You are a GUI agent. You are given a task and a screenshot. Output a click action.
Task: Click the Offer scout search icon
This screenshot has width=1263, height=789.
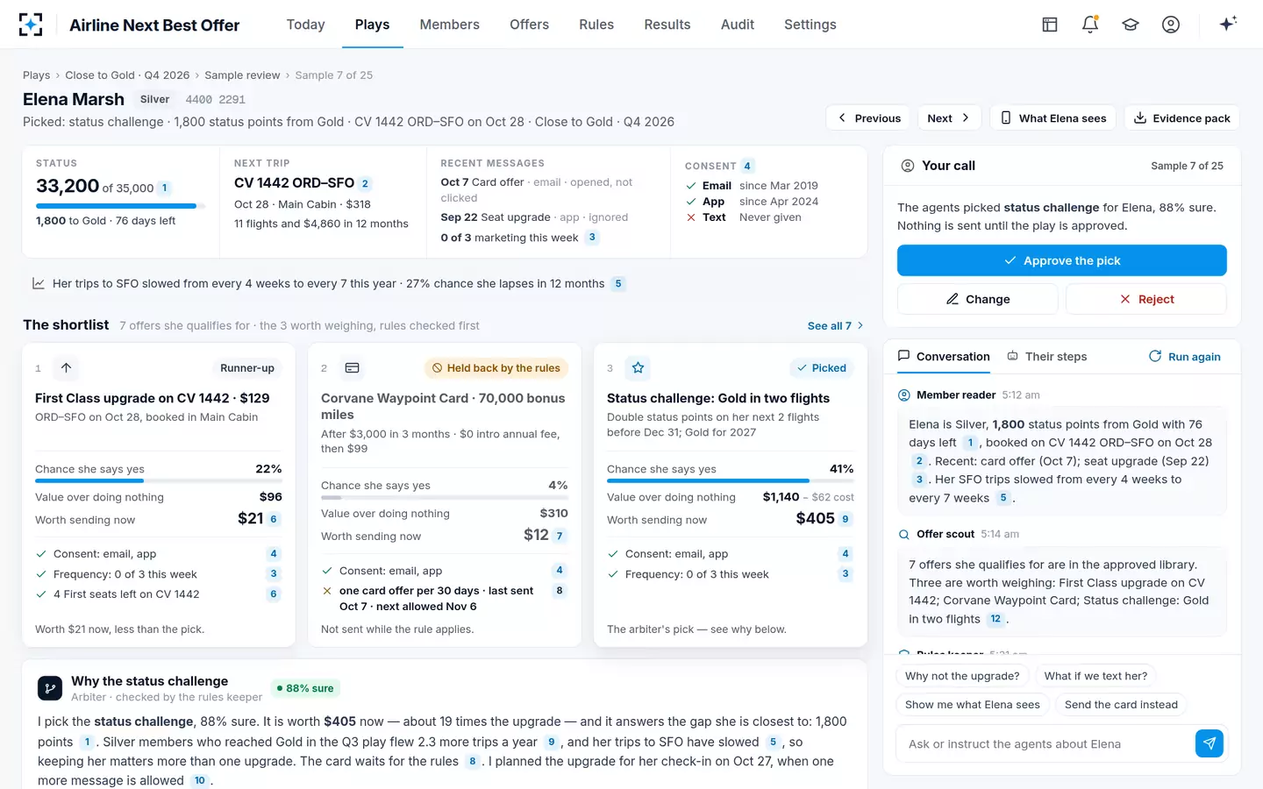[904, 534]
